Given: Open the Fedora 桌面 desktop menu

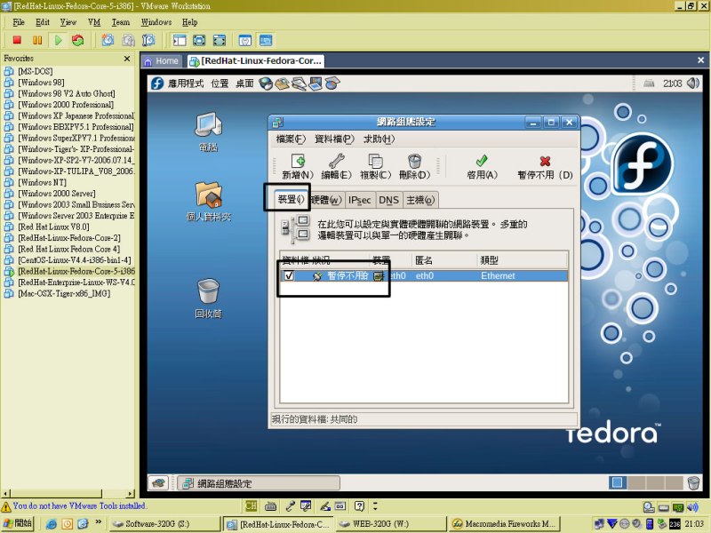Looking at the screenshot, I should [x=244, y=84].
